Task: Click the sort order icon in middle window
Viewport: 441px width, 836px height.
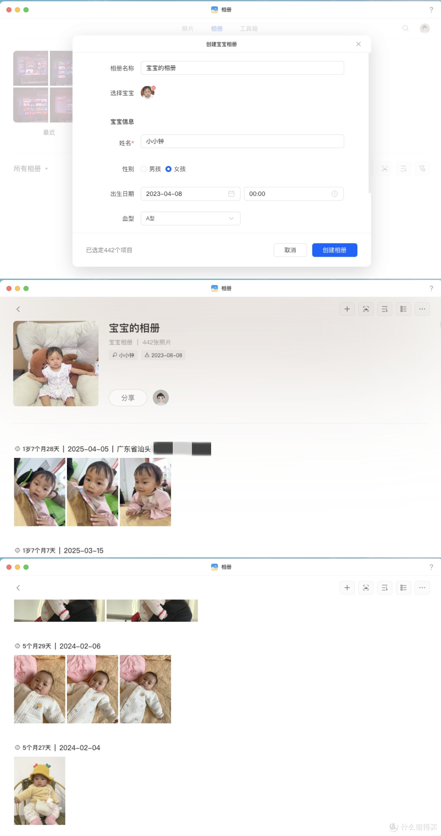Action: pyautogui.click(x=385, y=309)
